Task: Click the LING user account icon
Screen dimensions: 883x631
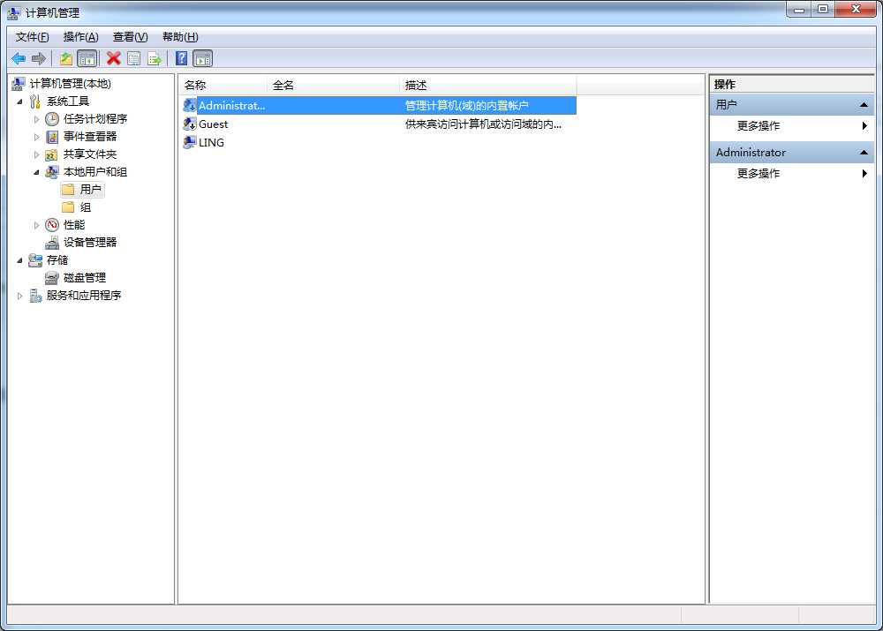Action: tap(190, 142)
